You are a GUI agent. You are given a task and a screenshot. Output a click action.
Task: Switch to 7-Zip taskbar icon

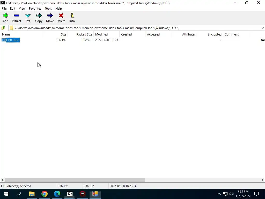[70, 194]
